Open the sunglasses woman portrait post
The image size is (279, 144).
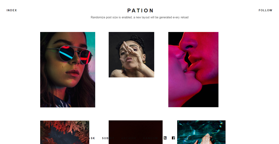pyautogui.click(x=68, y=70)
